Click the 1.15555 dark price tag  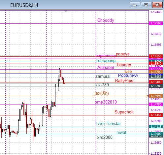pyautogui.click(x=156, y=77)
